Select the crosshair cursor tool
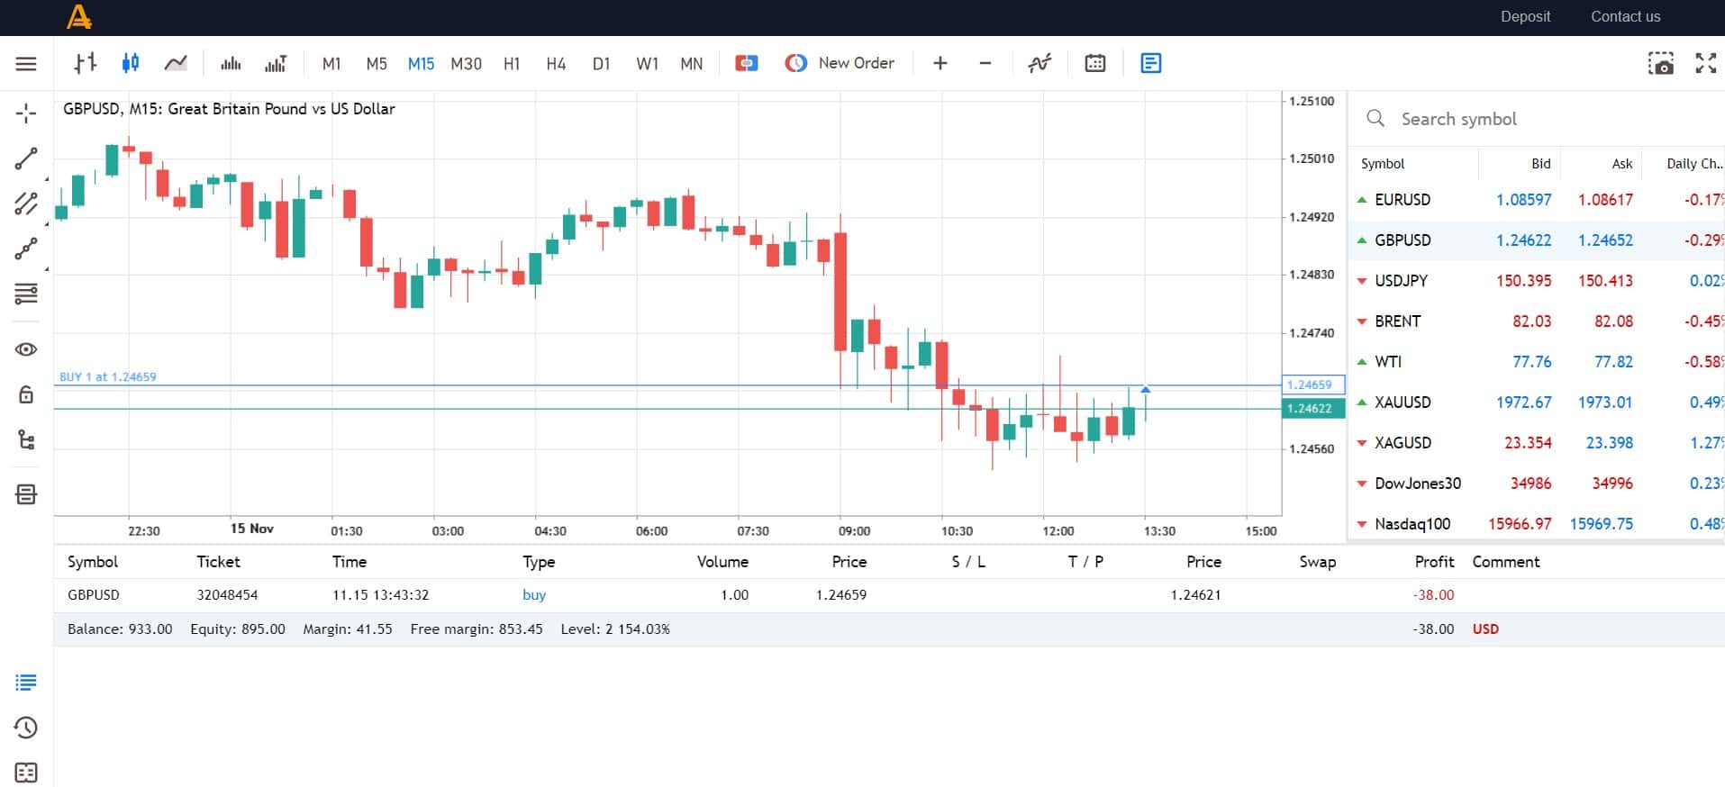 [26, 113]
